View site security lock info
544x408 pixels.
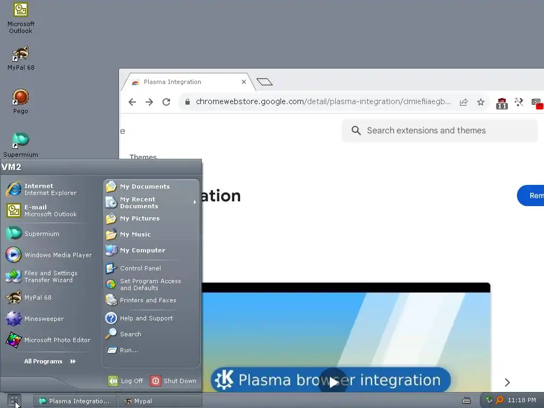(x=188, y=102)
